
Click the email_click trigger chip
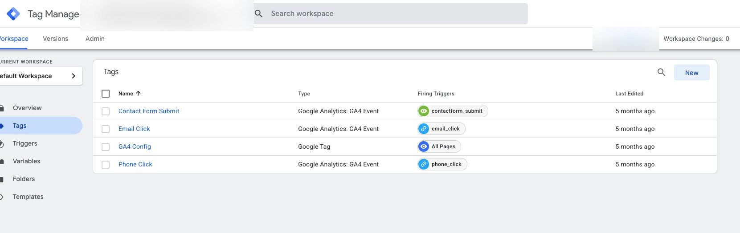click(x=442, y=129)
